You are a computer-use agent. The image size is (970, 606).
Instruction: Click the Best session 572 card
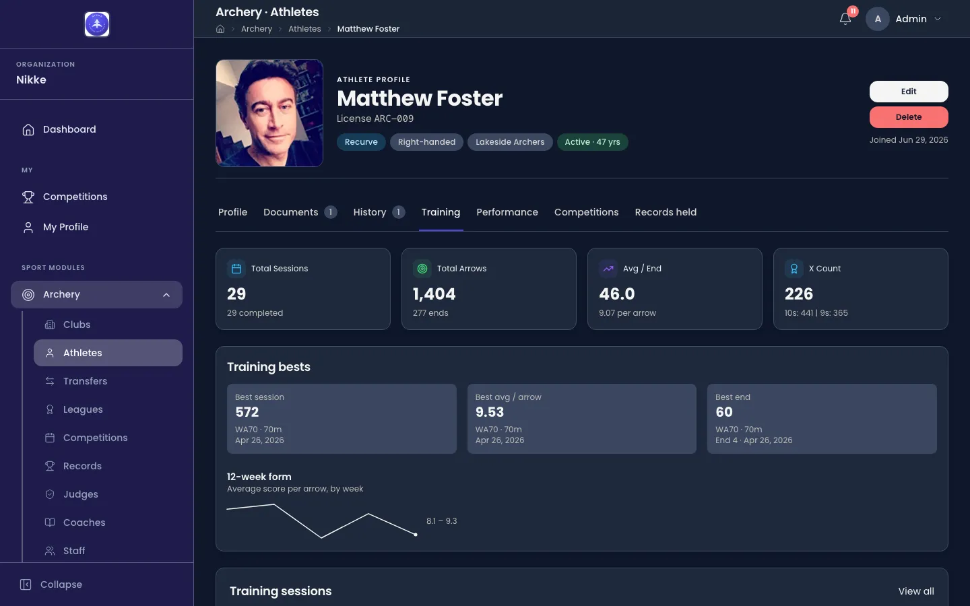(x=342, y=419)
